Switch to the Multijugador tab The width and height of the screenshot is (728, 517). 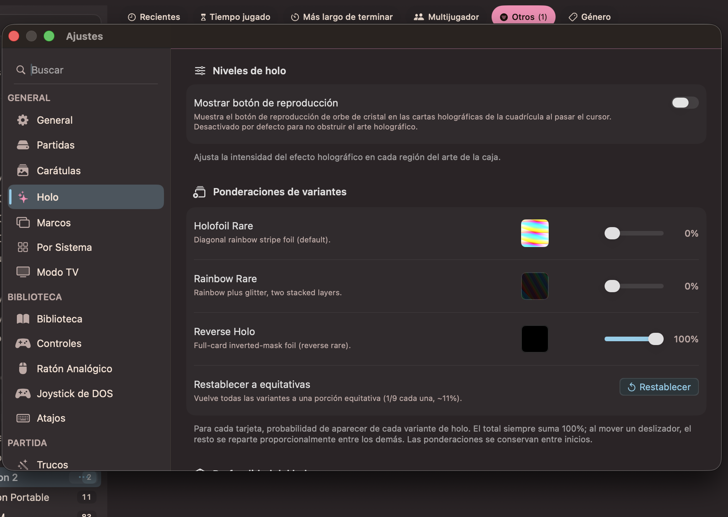point(446,17)
